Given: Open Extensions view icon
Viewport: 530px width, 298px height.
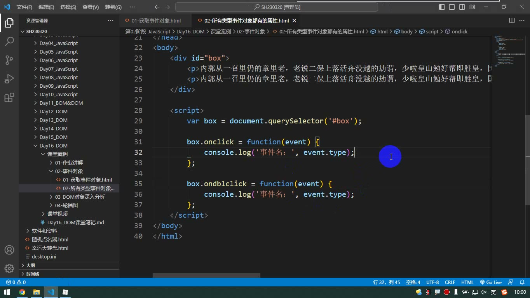Looking at the screenshot, I should [x=9, y=97].
